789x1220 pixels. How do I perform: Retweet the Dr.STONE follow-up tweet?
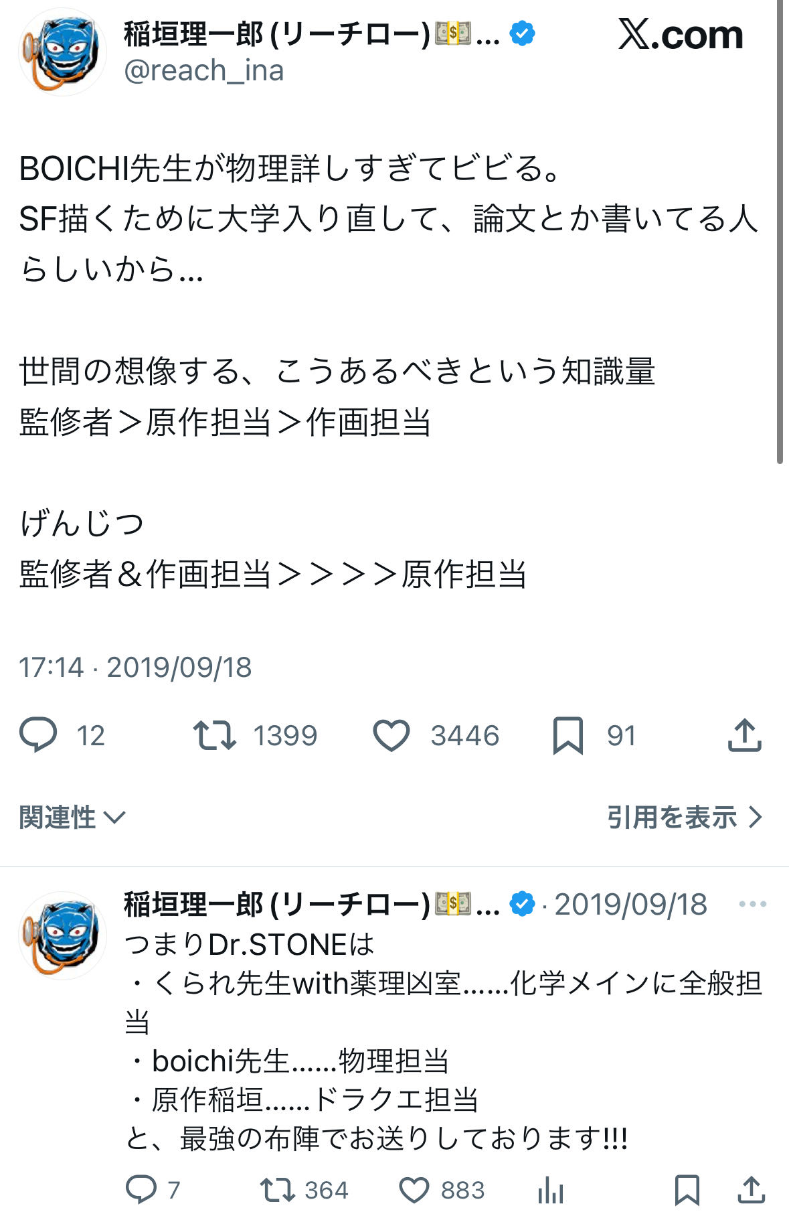[277, 1190]
